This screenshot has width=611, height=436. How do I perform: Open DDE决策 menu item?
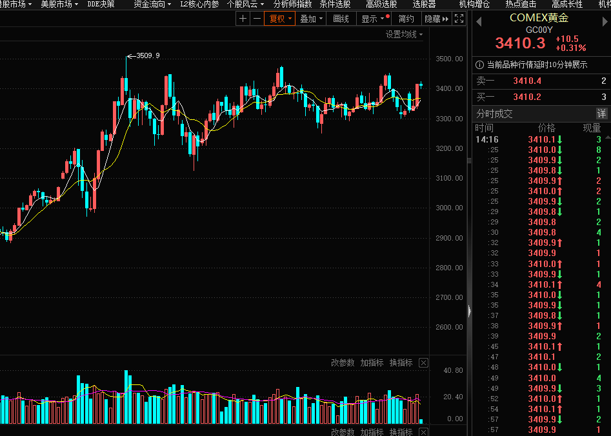click(101, 5)
